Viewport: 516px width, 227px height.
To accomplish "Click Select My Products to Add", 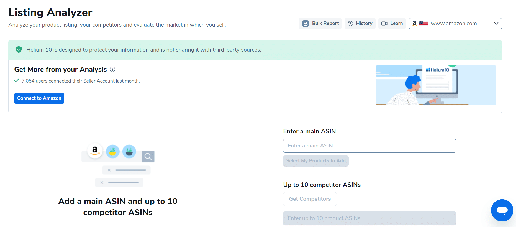I will click(316, 161).
